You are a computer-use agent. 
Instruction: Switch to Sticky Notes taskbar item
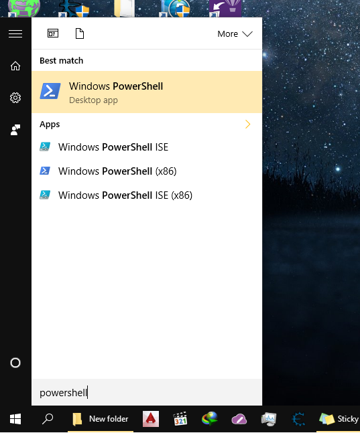[338, 419]
